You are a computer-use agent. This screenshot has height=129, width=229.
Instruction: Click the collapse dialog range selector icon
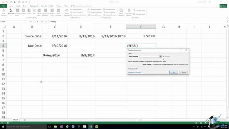point(161,56)
